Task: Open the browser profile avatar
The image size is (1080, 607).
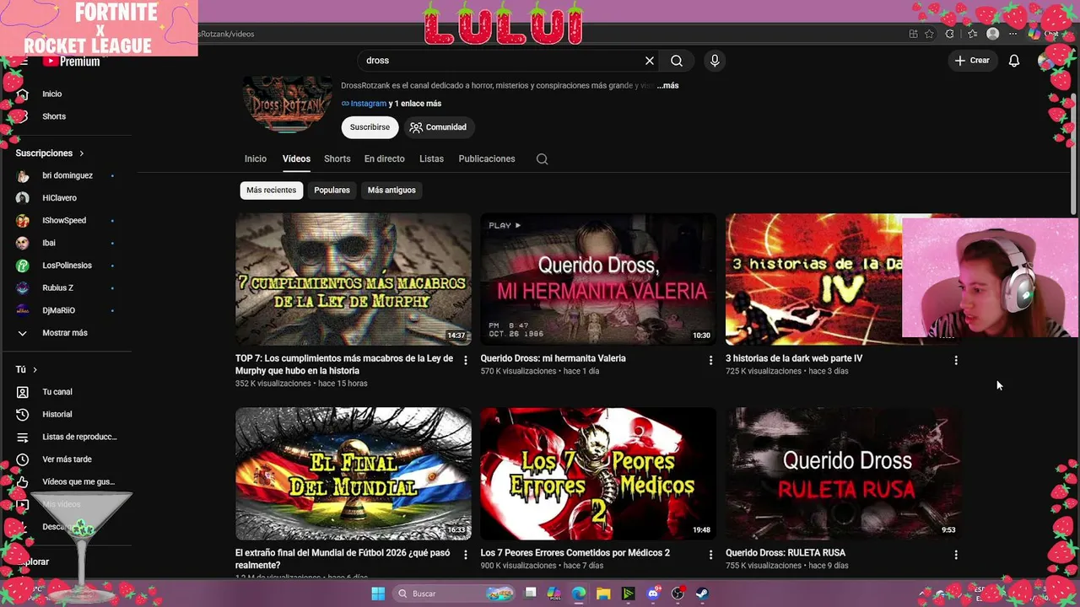Action: 993,34
